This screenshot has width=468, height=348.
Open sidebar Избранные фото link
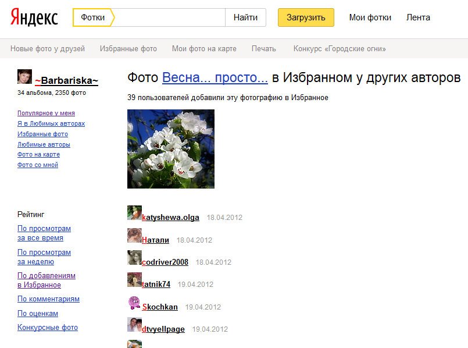click(42, 134)
